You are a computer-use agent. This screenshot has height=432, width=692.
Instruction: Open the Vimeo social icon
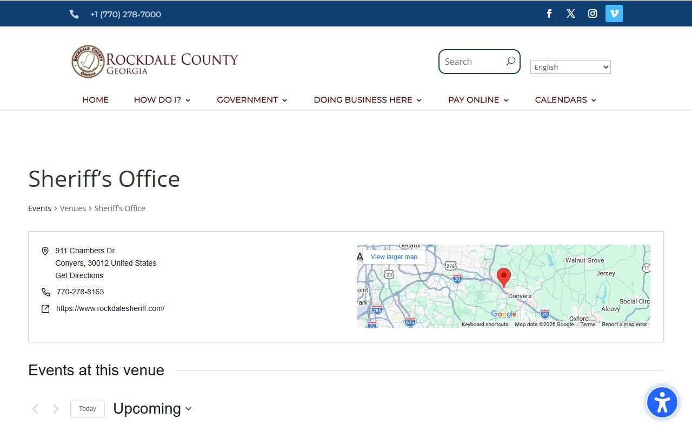tap(614, 13)
